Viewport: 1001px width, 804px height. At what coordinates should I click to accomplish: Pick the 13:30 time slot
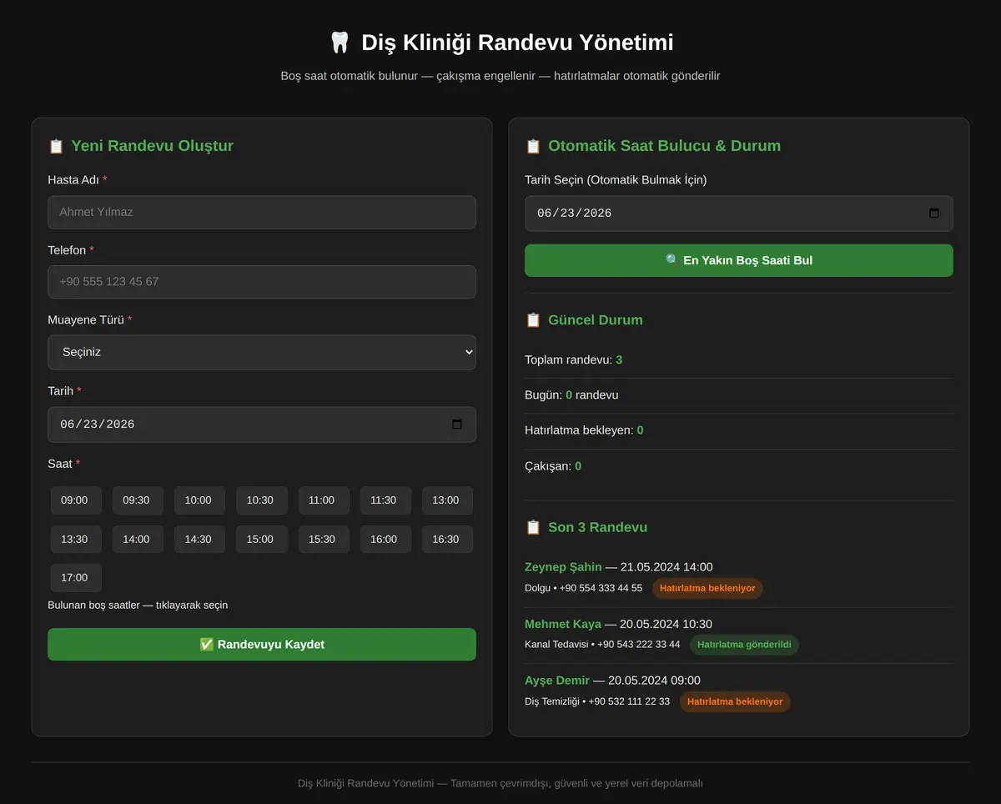coord(75,540)
